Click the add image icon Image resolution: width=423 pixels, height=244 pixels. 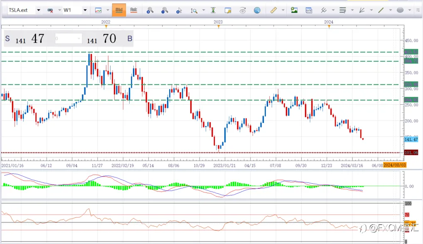(x=294, y=10)
